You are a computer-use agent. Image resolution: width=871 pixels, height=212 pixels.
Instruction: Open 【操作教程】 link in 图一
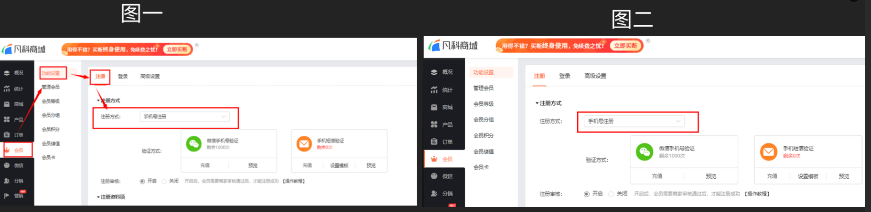(x=294, y=182)
